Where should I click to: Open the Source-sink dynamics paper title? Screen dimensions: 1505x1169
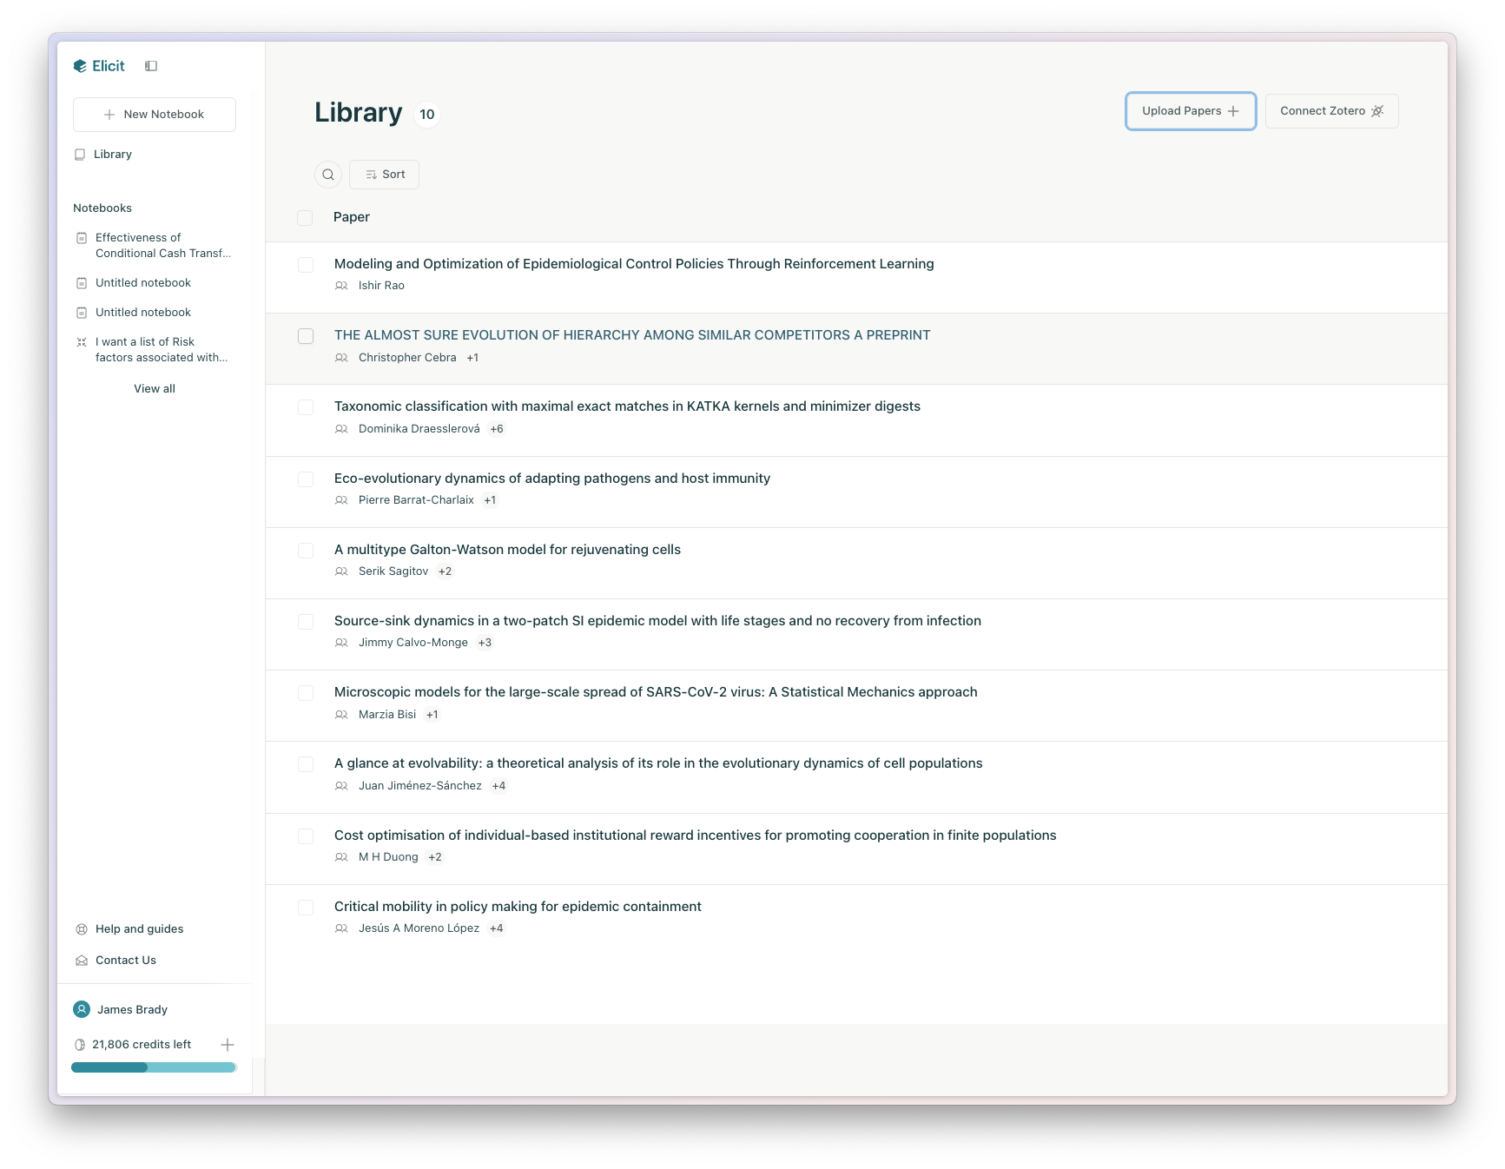(657, 621)
